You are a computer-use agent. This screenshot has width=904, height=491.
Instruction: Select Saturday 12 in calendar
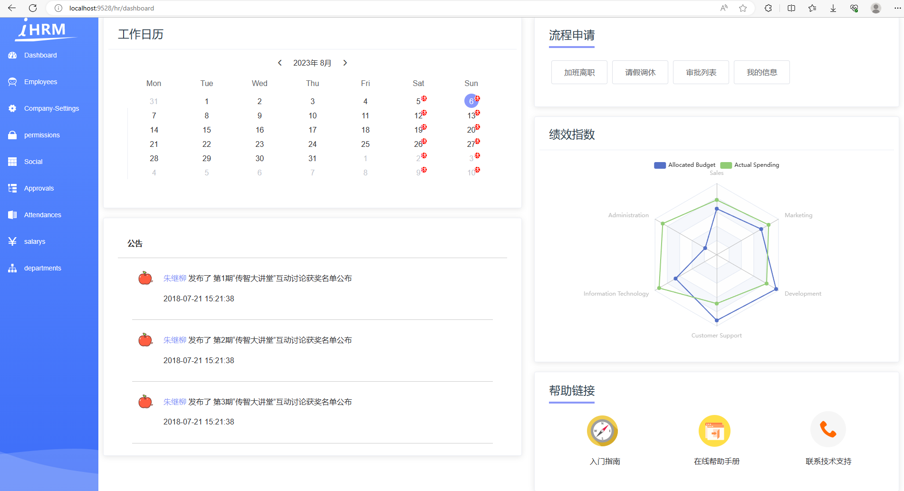[x=418, y=116]
